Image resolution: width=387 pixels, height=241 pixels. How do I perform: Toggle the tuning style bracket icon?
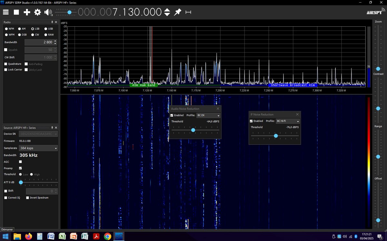(x=188, y=12)
